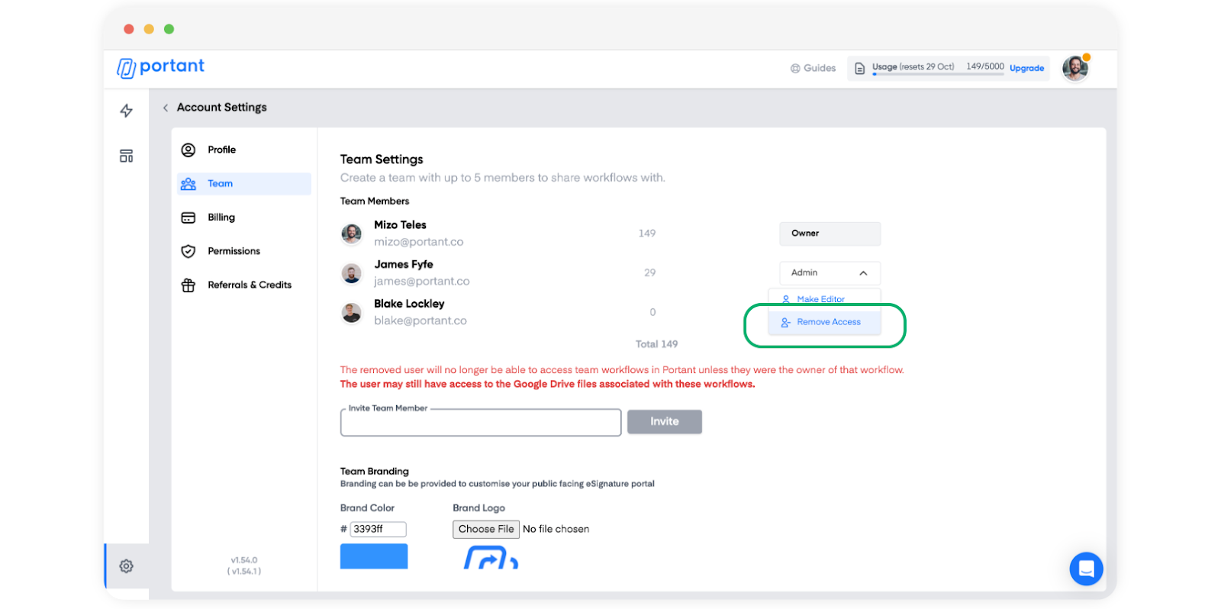Click the 149/5000 usage text
Image resolution: width=1221 pixels, height=609 pixels.
(x=985, y=66)
